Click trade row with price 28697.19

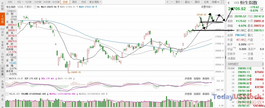[x=246, y=76]
